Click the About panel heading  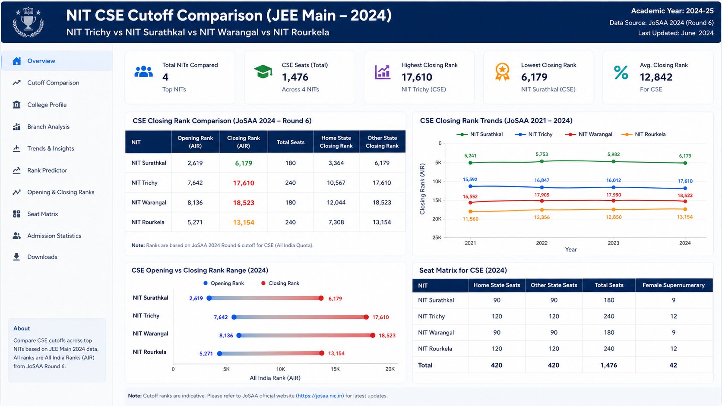(22, 328)
